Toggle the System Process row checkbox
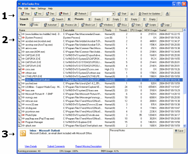This screenshot has width=188, height=154. coord(20,38)
